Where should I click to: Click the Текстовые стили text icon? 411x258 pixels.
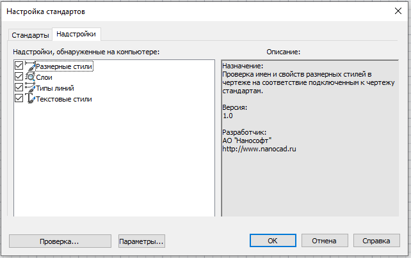point(29,98)
